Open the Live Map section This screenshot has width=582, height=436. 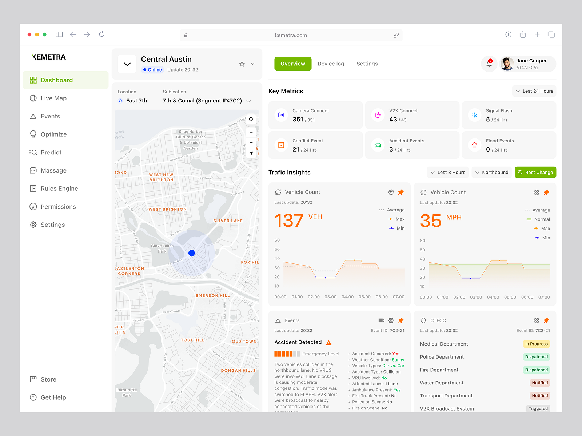(53, 98)
